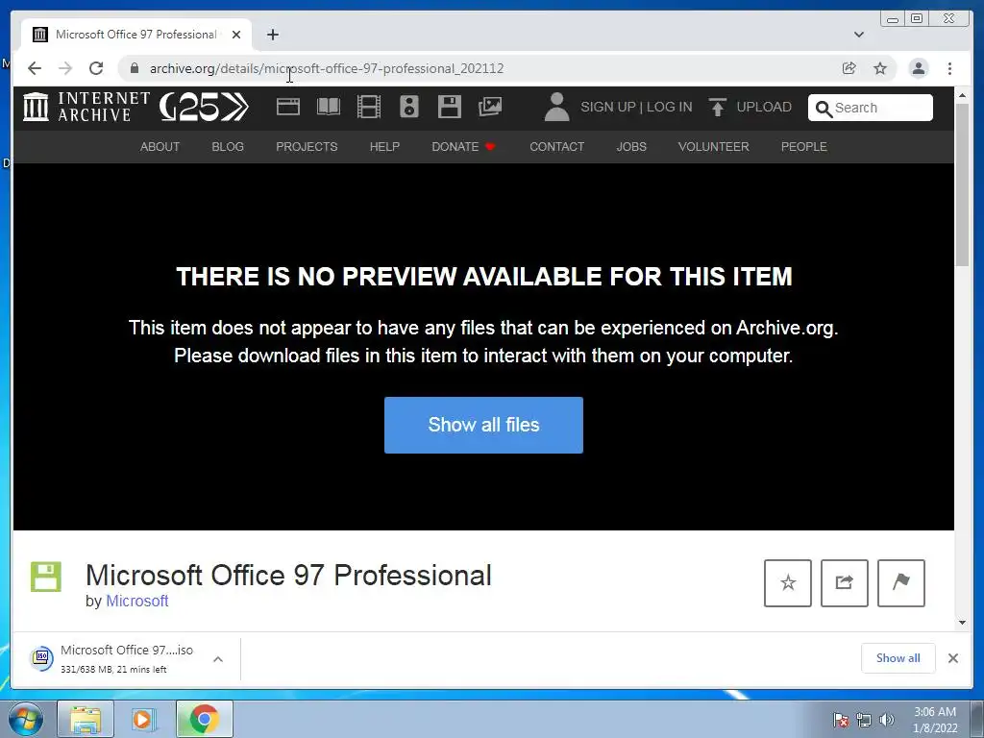The width and height of the screenshot is (984, 738).
Task: Open the 25th anniversary logo link
Action: pos(204,107)
